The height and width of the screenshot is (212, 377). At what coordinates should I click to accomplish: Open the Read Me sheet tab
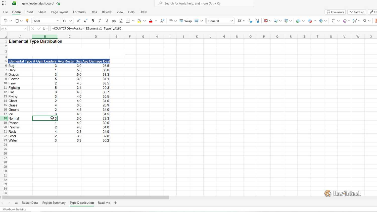tap(104, 203)
